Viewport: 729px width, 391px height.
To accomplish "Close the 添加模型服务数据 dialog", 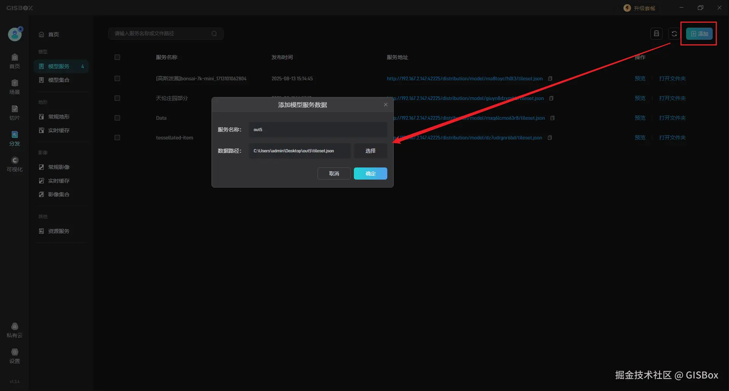I will pyautogui.click(x=386, y=105).
